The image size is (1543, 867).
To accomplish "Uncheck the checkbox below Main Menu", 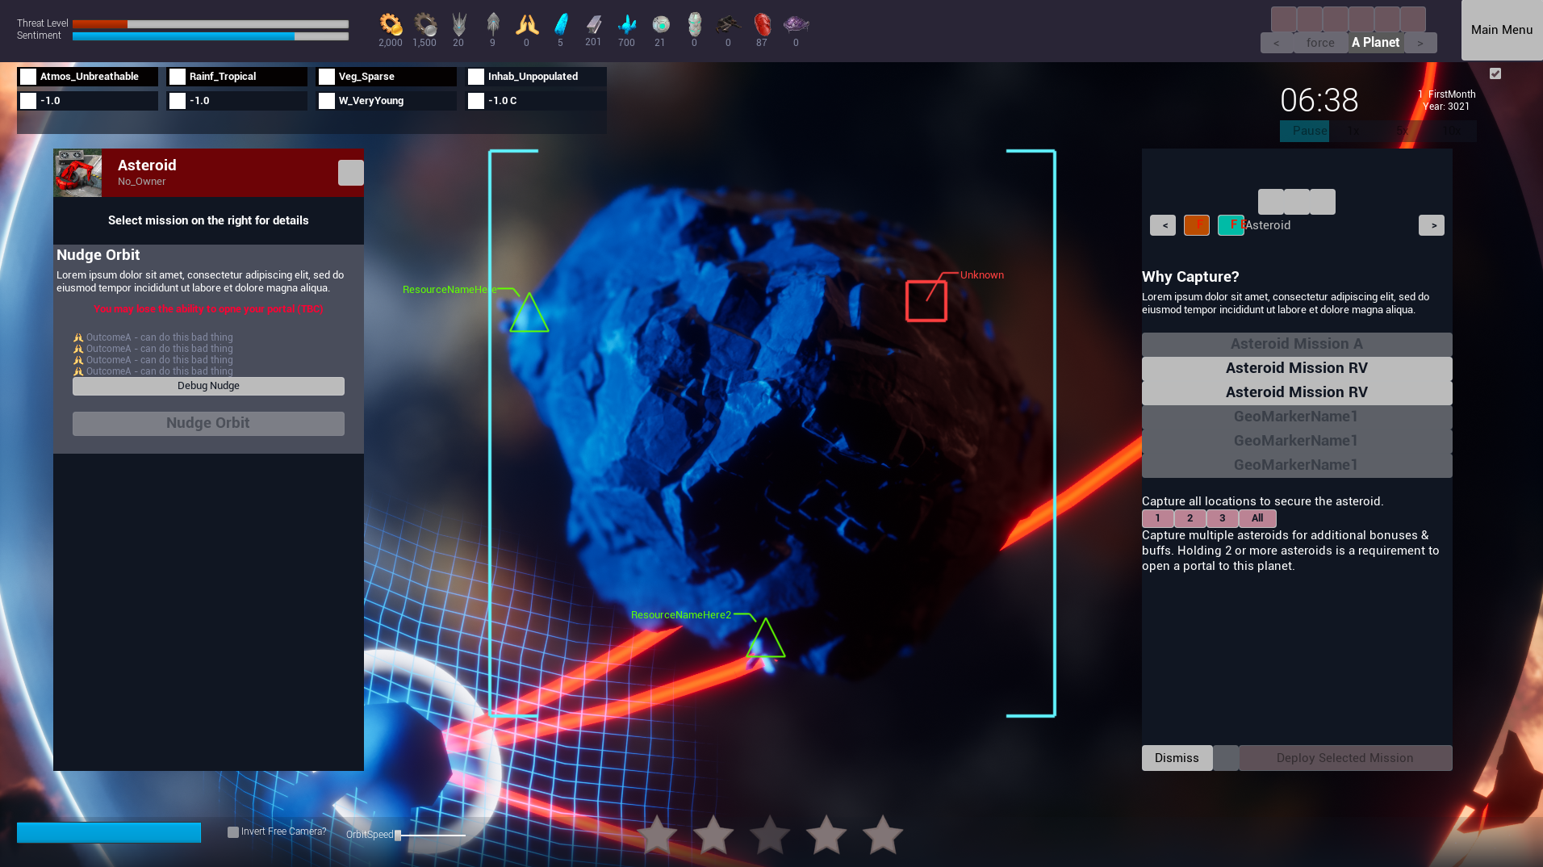I will pos(1495,73).
